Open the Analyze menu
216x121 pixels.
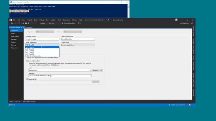coord(53,20)
